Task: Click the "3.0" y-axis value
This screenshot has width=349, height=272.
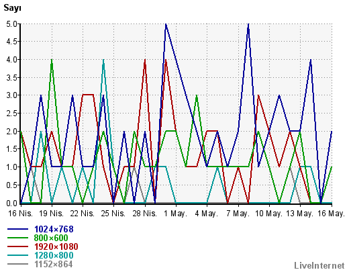Action: (12, 95)
